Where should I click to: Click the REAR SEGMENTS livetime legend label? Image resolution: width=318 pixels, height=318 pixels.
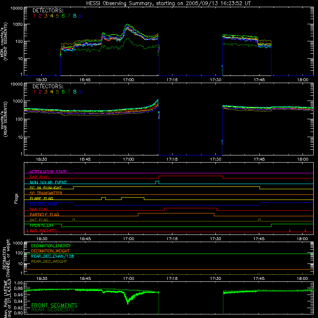coord(53,310)
